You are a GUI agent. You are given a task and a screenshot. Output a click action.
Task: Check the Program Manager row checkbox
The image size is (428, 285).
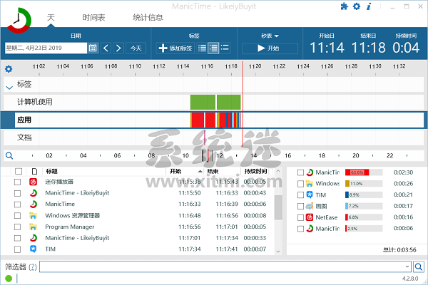click(x=17, y=227)
